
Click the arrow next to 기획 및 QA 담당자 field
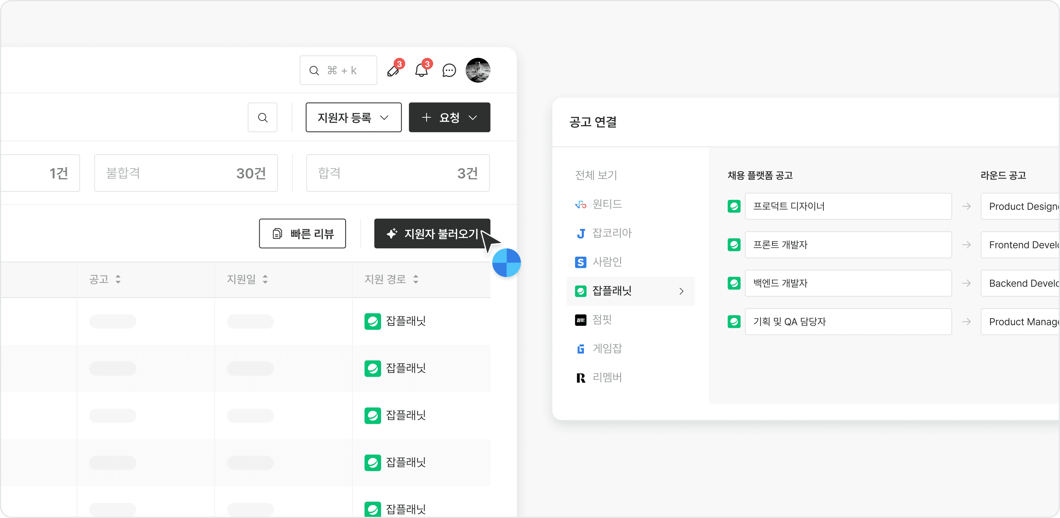click(x=967, y=322)
